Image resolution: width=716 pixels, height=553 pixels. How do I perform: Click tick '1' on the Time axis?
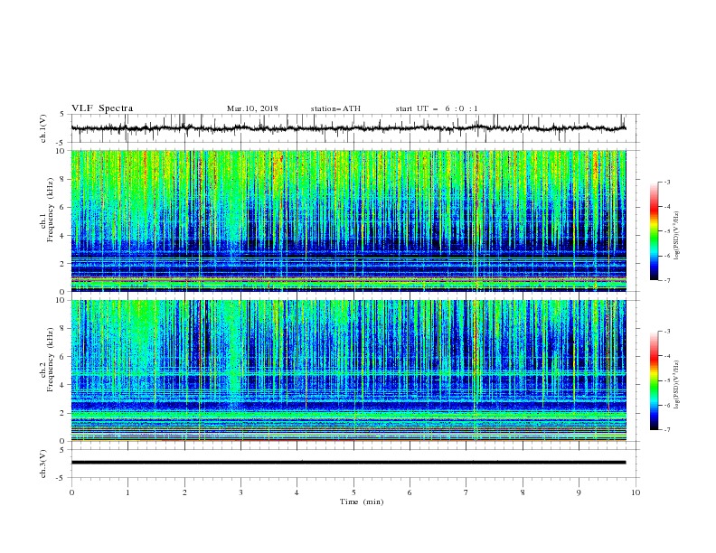127,492
